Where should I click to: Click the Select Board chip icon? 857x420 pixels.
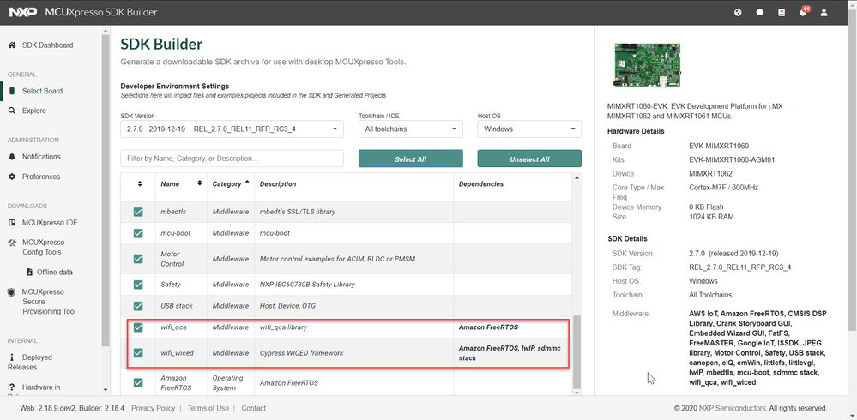12,91
